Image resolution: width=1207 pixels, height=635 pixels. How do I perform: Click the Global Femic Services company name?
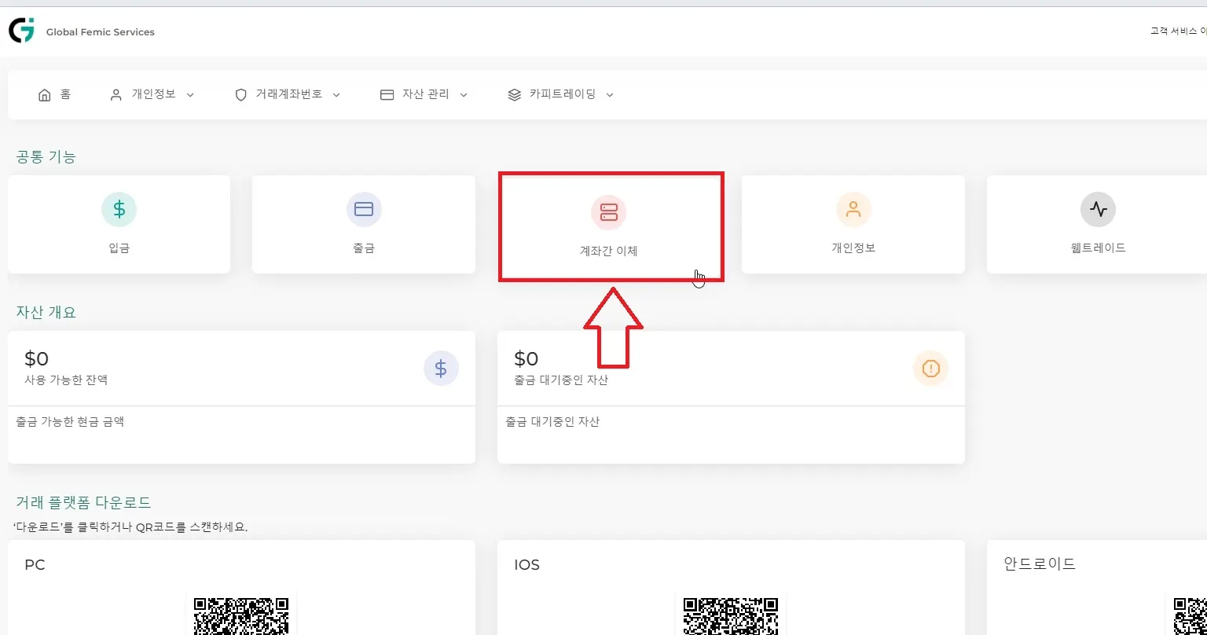[x=101, y=32]
